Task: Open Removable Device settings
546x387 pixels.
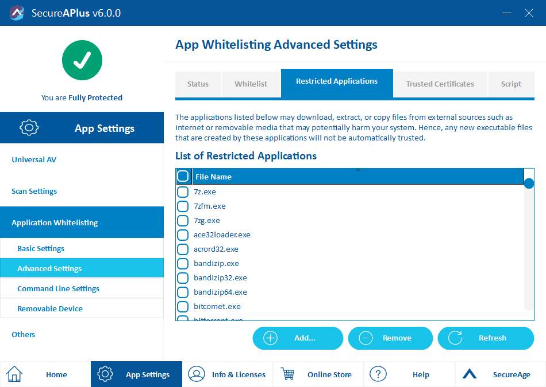Action: coord(82,308)
